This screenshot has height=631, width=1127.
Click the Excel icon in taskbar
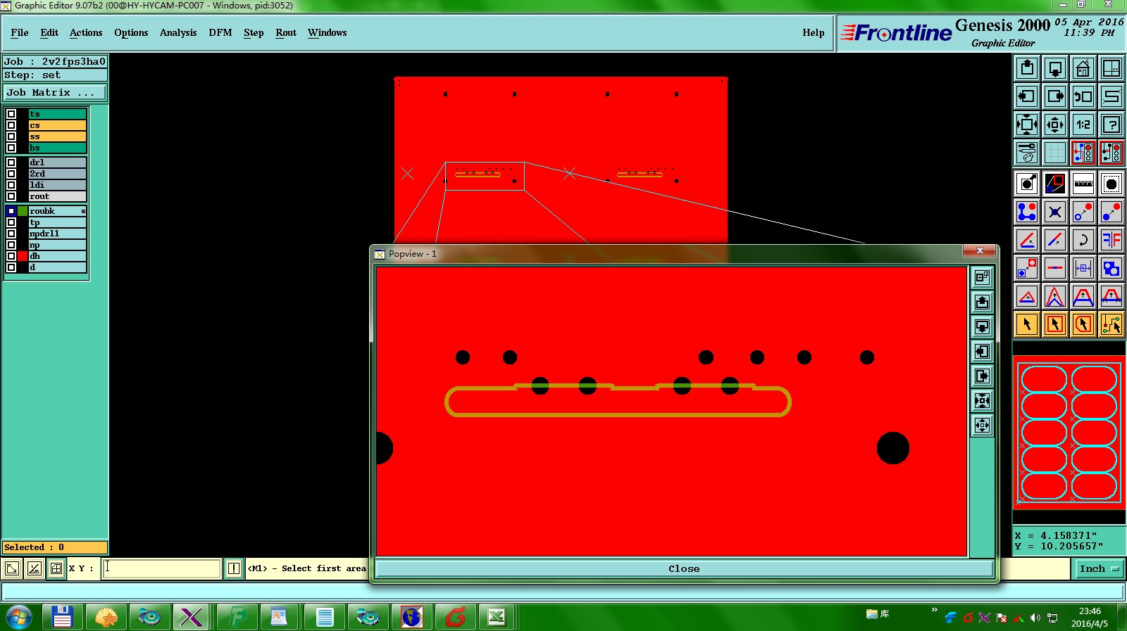coord(497,618)
